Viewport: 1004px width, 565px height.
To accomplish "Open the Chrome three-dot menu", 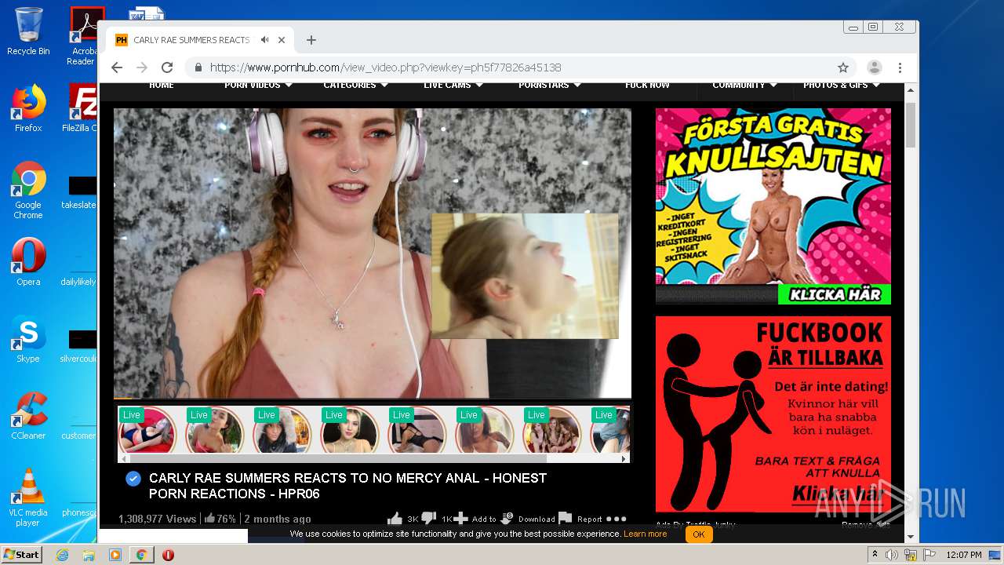I will pyautogui.click(x=900, y=67).
